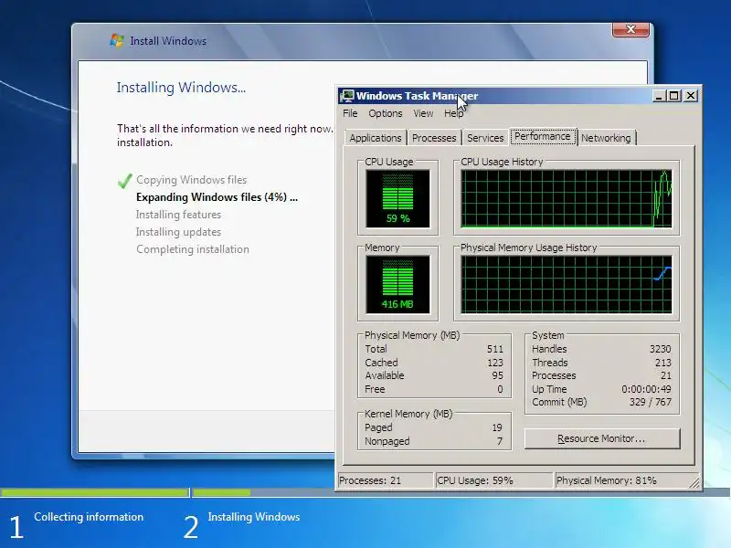Click the Threads value 213
Screen dimensions: 731x548
[x=663, y=363]
